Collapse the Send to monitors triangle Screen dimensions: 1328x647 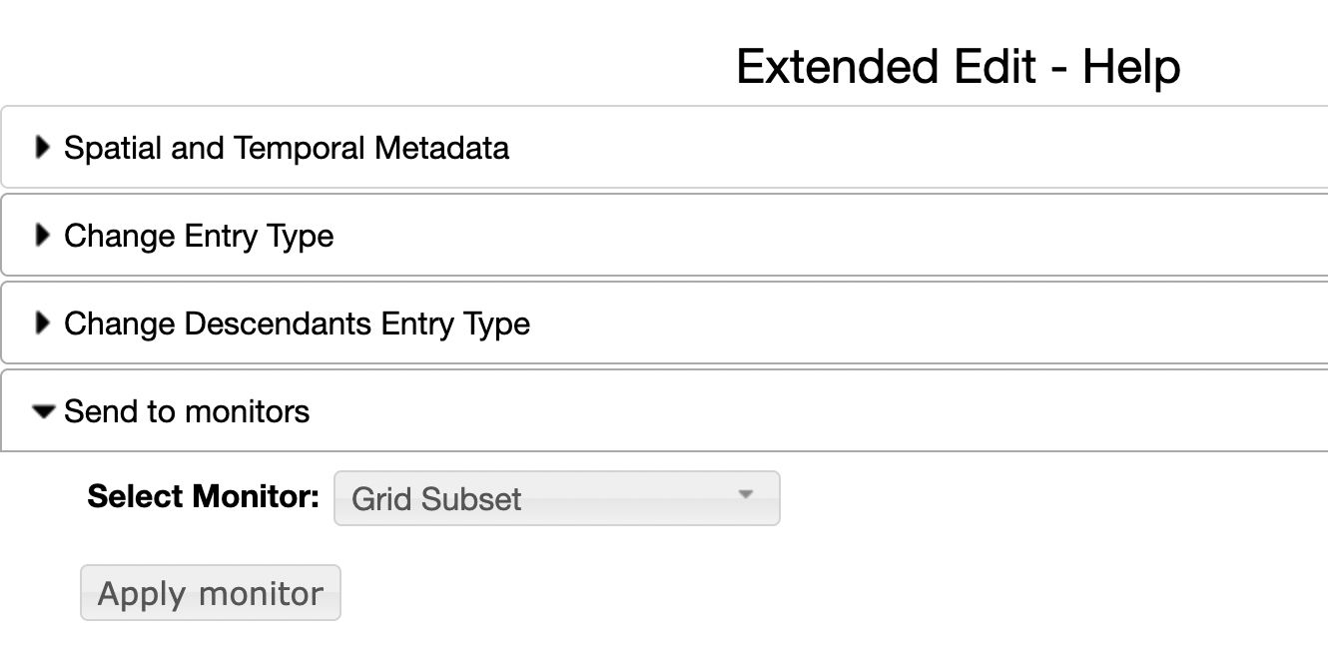[x=43, y=411]
